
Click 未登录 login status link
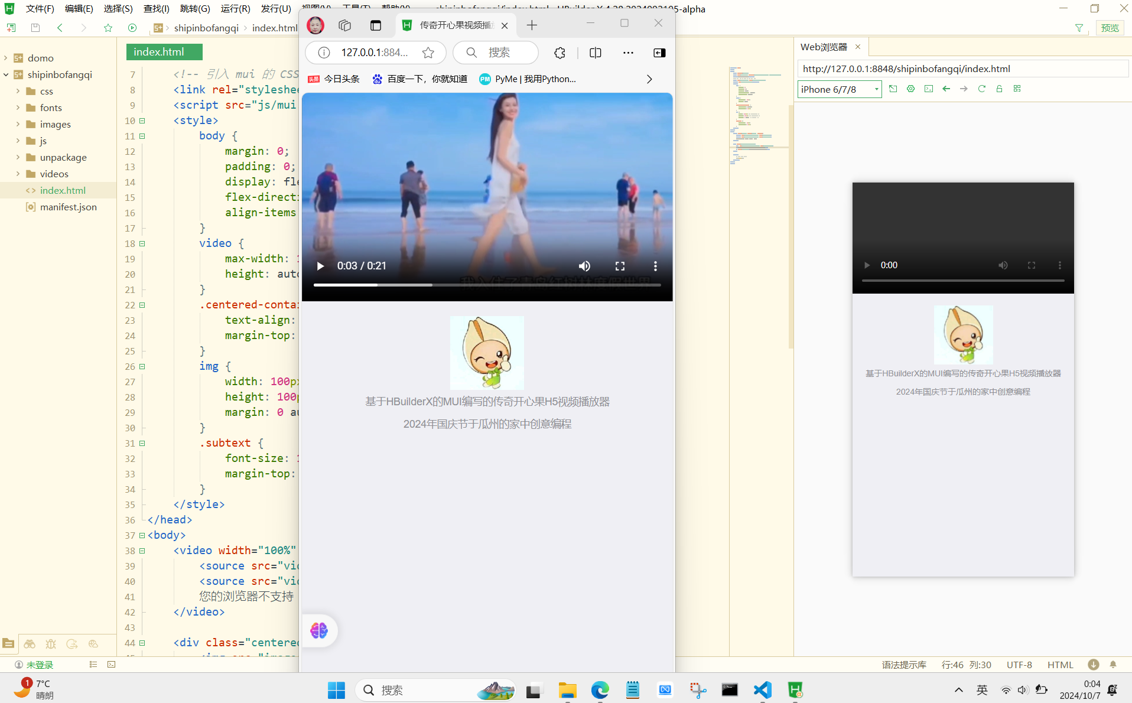(x=40, y=665)
